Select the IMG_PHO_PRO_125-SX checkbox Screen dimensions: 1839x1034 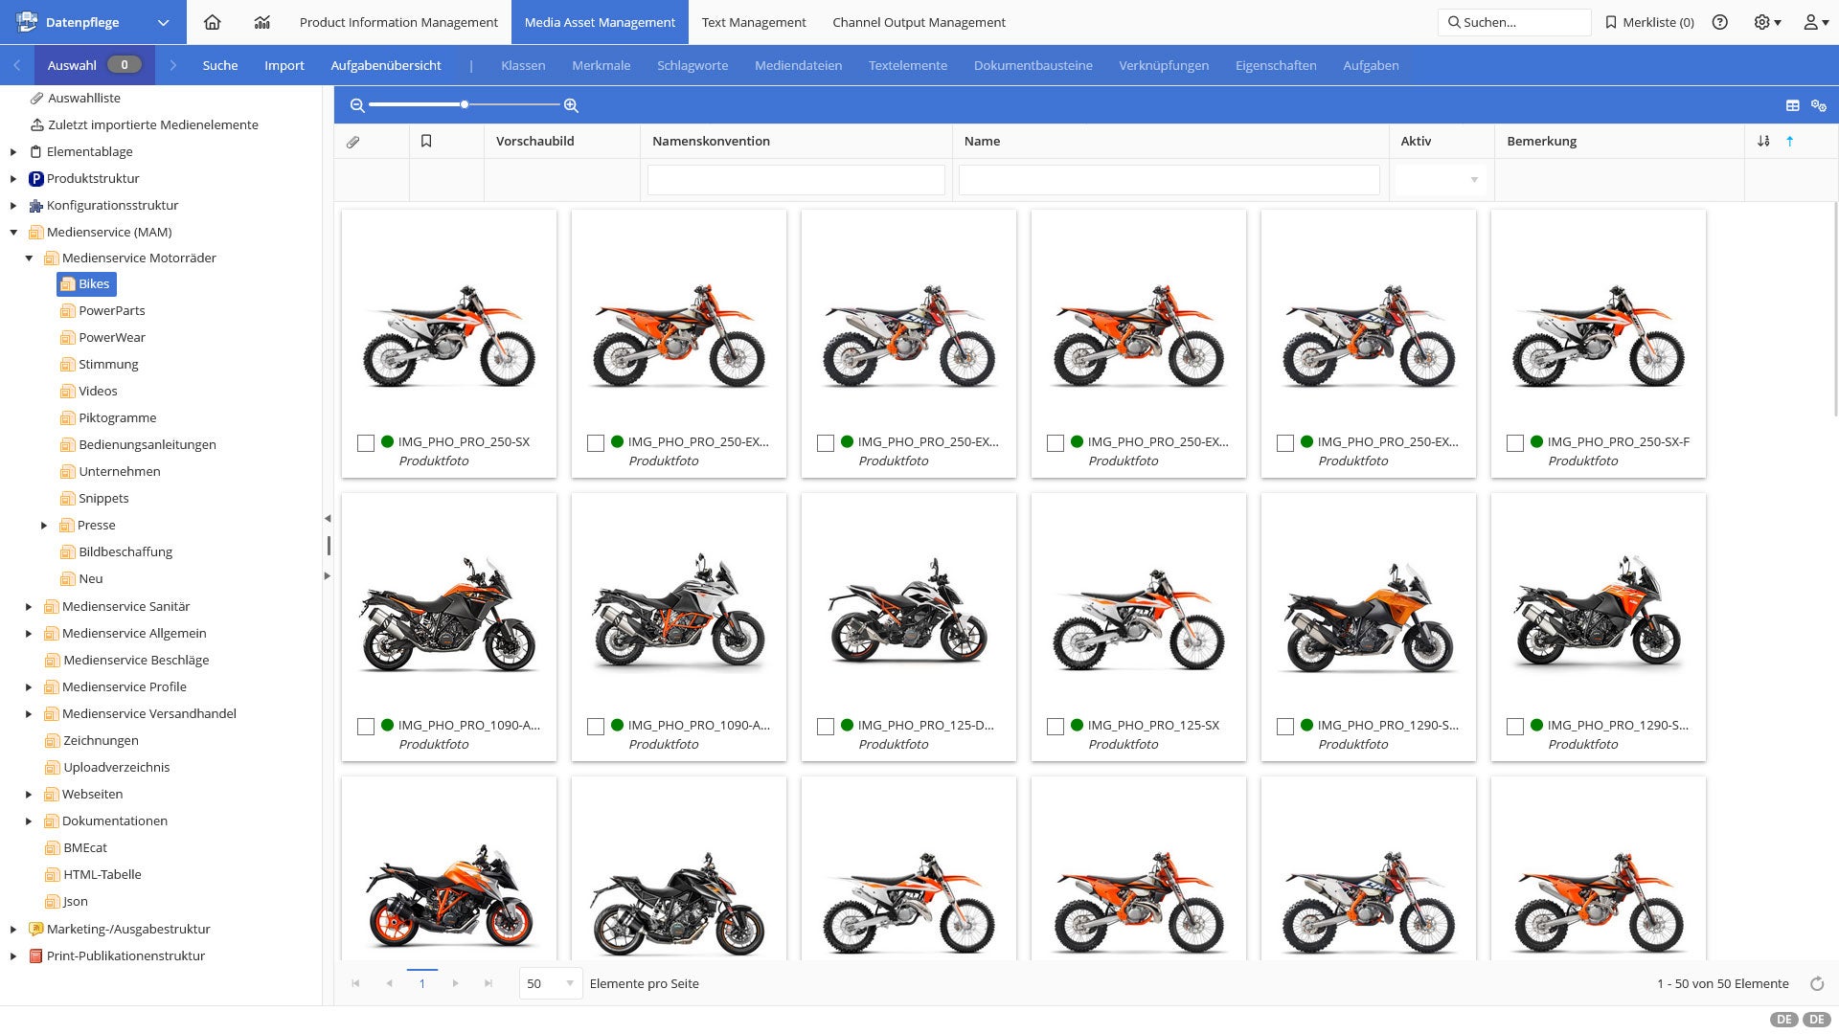[1056, 727]
